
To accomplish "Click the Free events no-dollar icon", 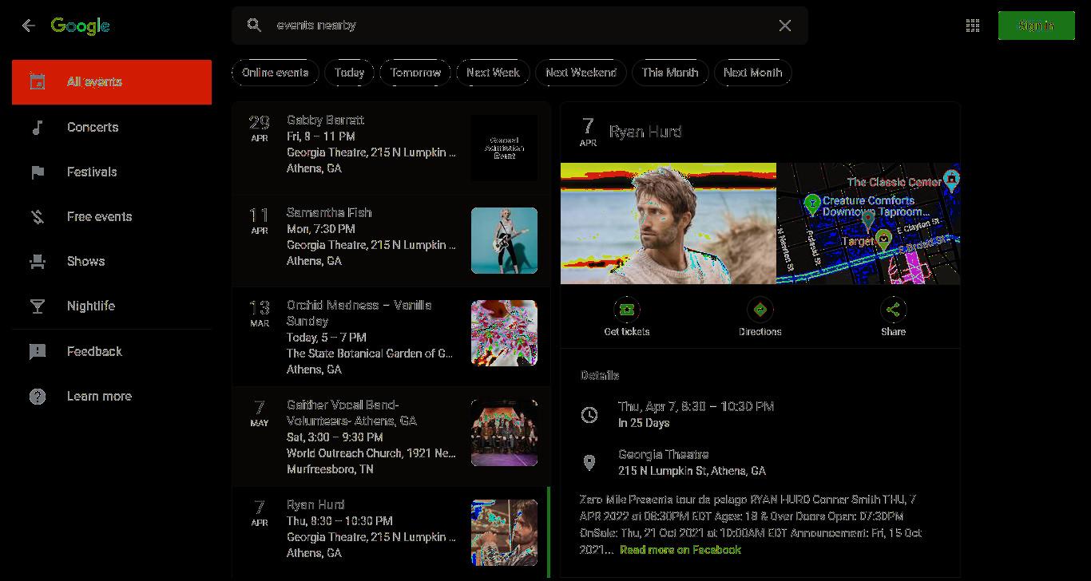I will pos(37,216).
